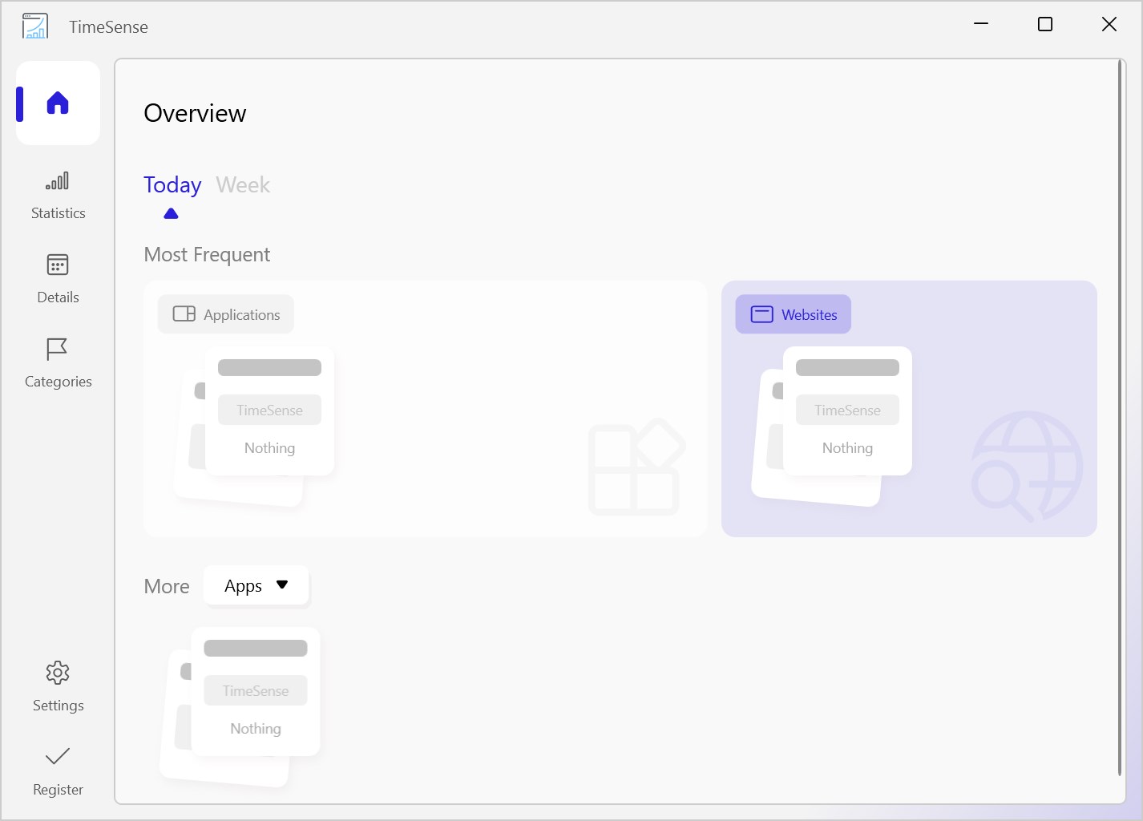1143x821 pixels.
Task: Click the globe search icon in Websites panel
Action: click(x=1027, y=466)
